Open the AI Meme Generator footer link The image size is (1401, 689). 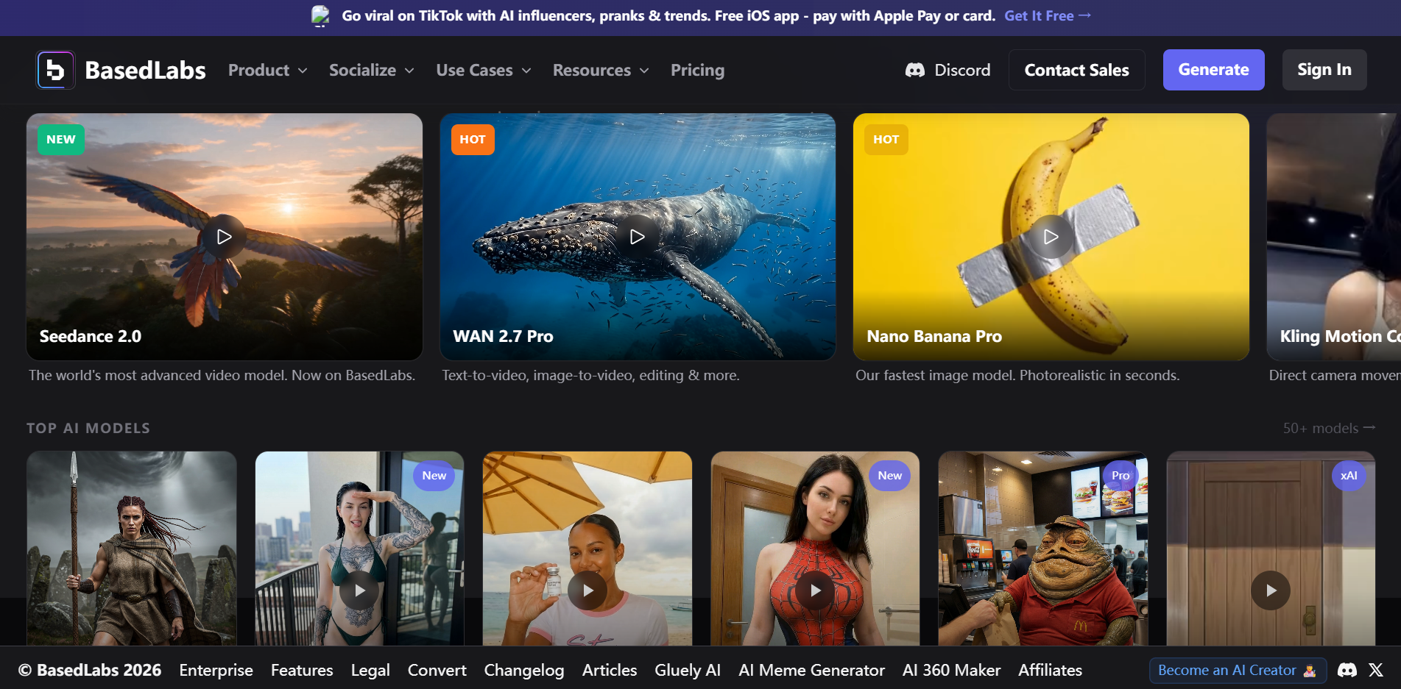811,670
